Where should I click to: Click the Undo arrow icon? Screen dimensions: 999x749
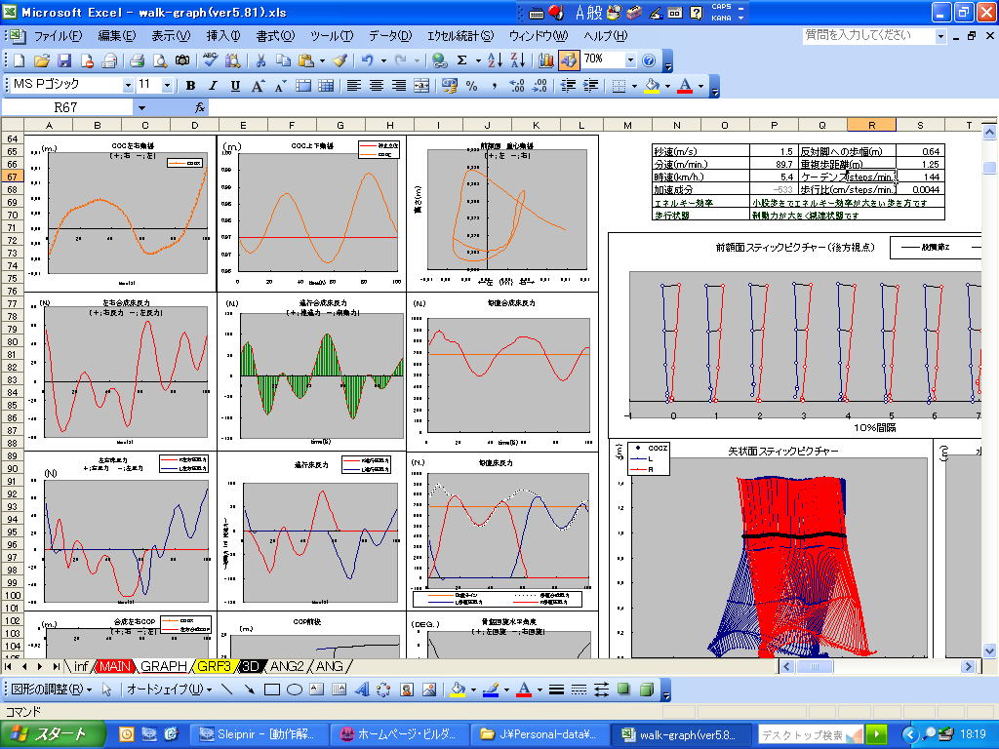pyautogui.click(x=368, y=60)
